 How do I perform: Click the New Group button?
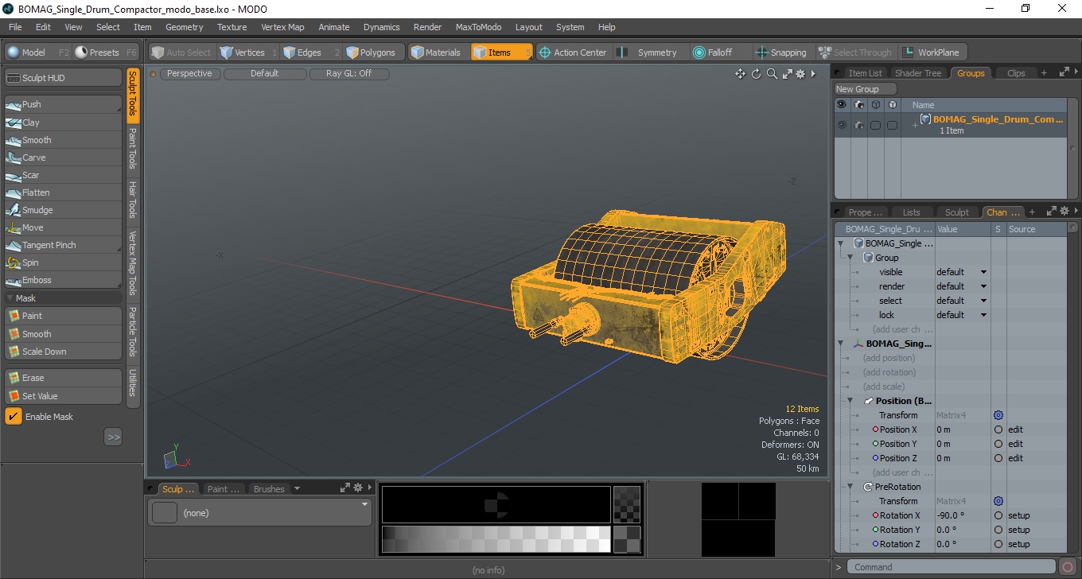click(x=865, y=89)
